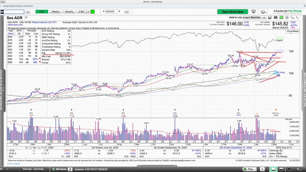
Task: Toggle the green indicator button after 5 Min
Action: point(93,11)
